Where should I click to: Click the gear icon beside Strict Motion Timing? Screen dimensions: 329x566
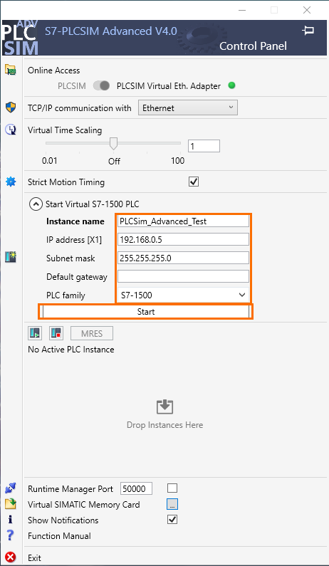(11, 182)
